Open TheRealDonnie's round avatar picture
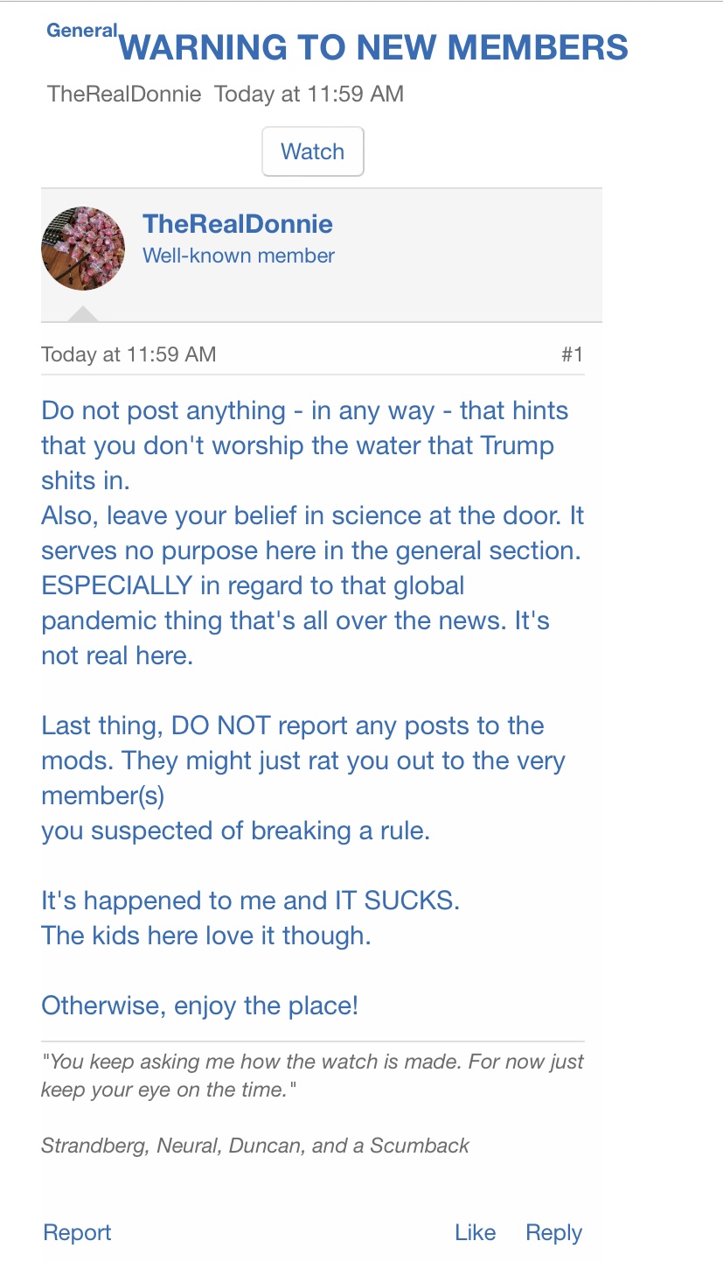This screenshot has width=723, height=1262. pyautogui.click(x=83, y=249)
